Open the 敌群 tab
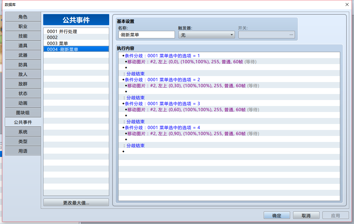The image size is (354, 224). tap(23, 84)
